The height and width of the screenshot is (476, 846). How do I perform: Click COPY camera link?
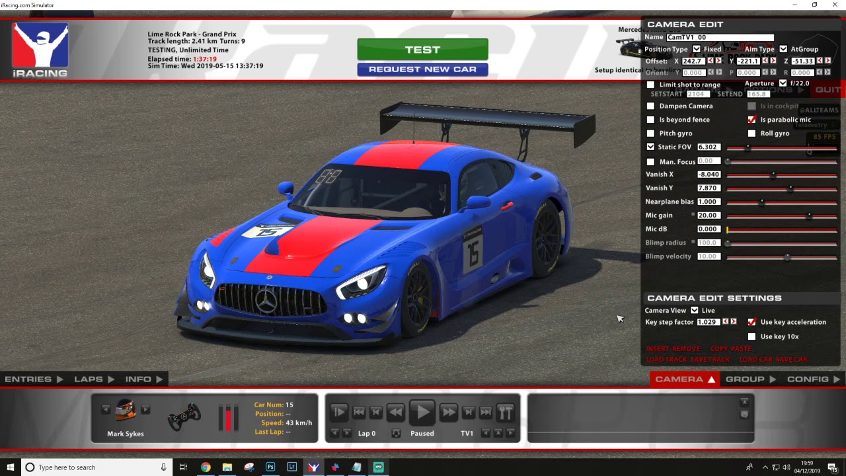719,348
